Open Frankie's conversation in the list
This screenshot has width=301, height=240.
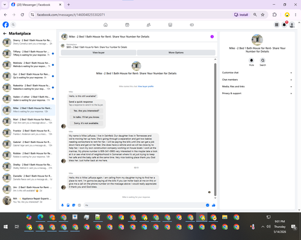coord(28,132)
